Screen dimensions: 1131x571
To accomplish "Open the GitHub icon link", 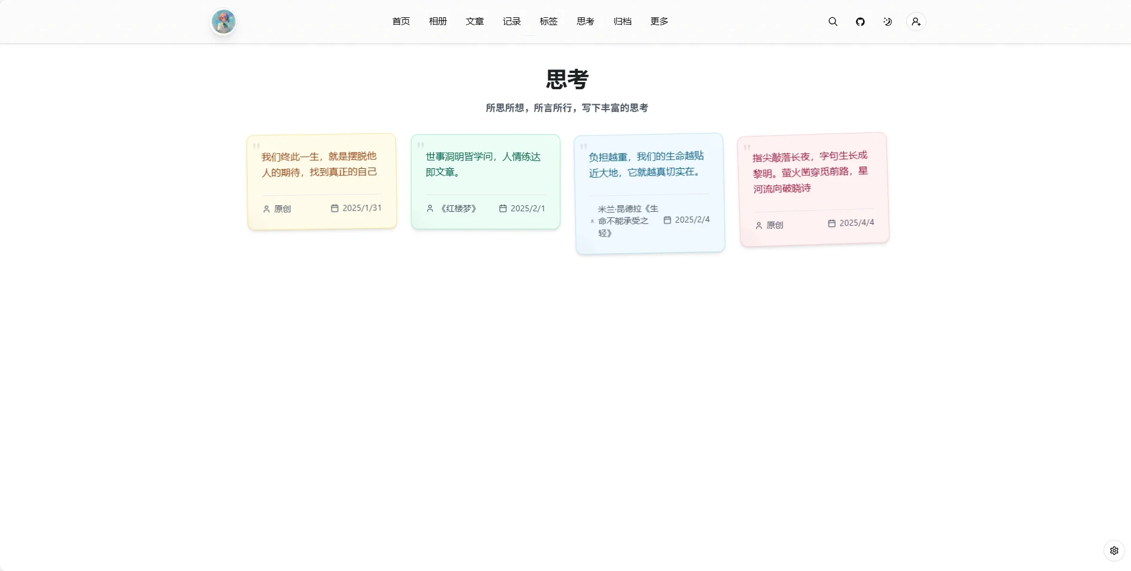I will (860, 22).
